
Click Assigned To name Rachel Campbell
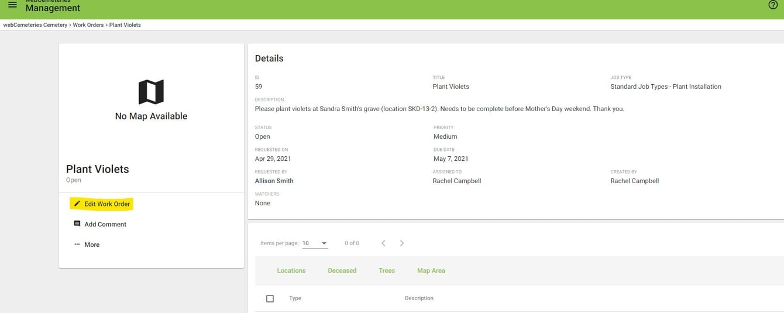pos(457,181)
